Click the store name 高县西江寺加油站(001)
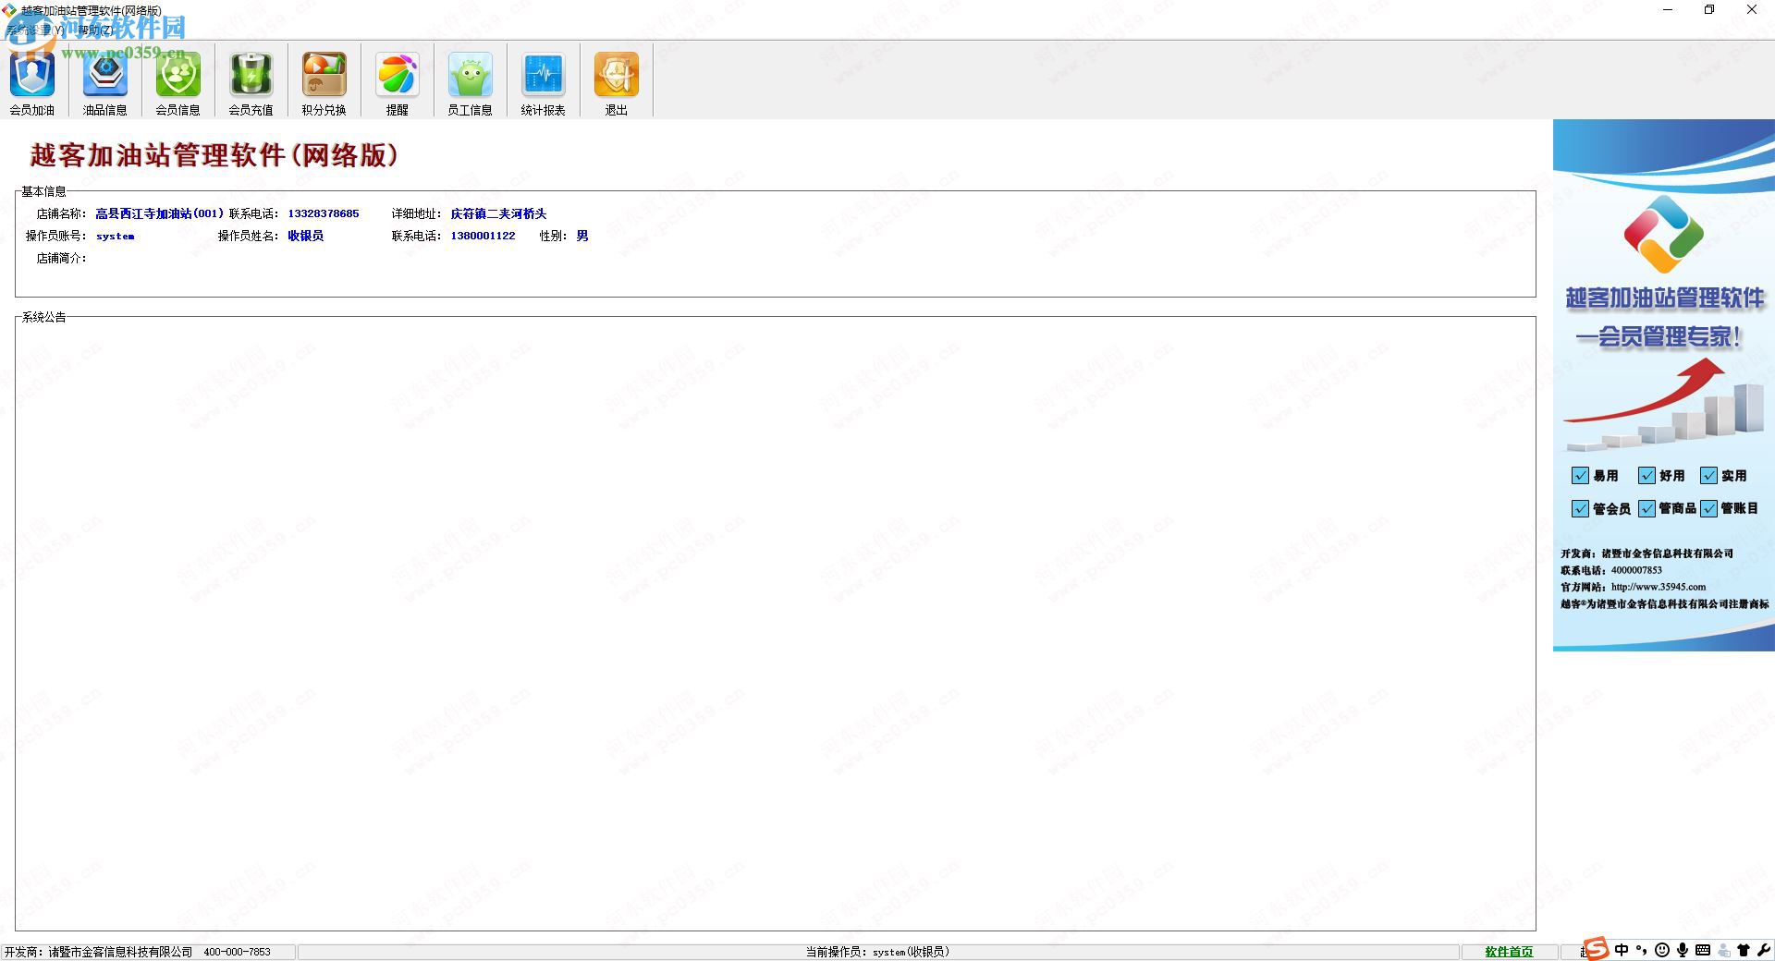Screen dimensions: 1775x961 pyautogui.click(x=159, y=213)
